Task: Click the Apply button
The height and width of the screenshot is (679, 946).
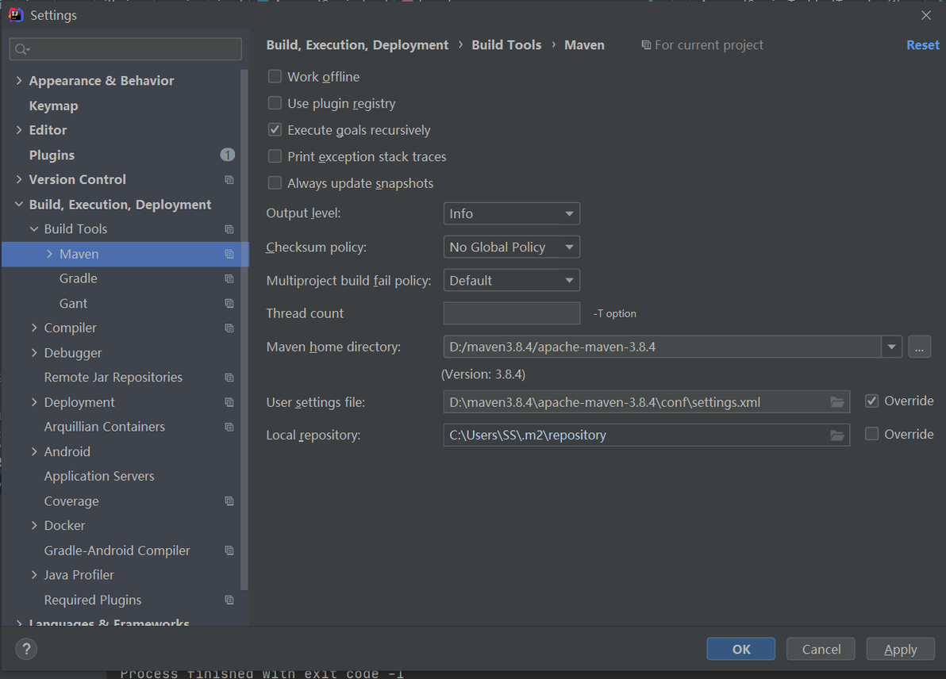Action: click(900, 649)
